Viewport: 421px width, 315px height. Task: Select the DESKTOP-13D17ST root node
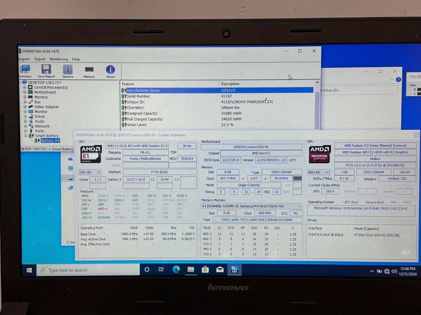[45, 82]
